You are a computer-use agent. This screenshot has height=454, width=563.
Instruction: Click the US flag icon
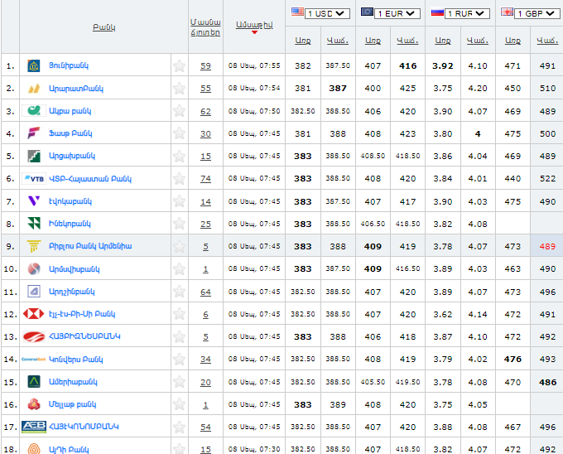tap(297, 12)
